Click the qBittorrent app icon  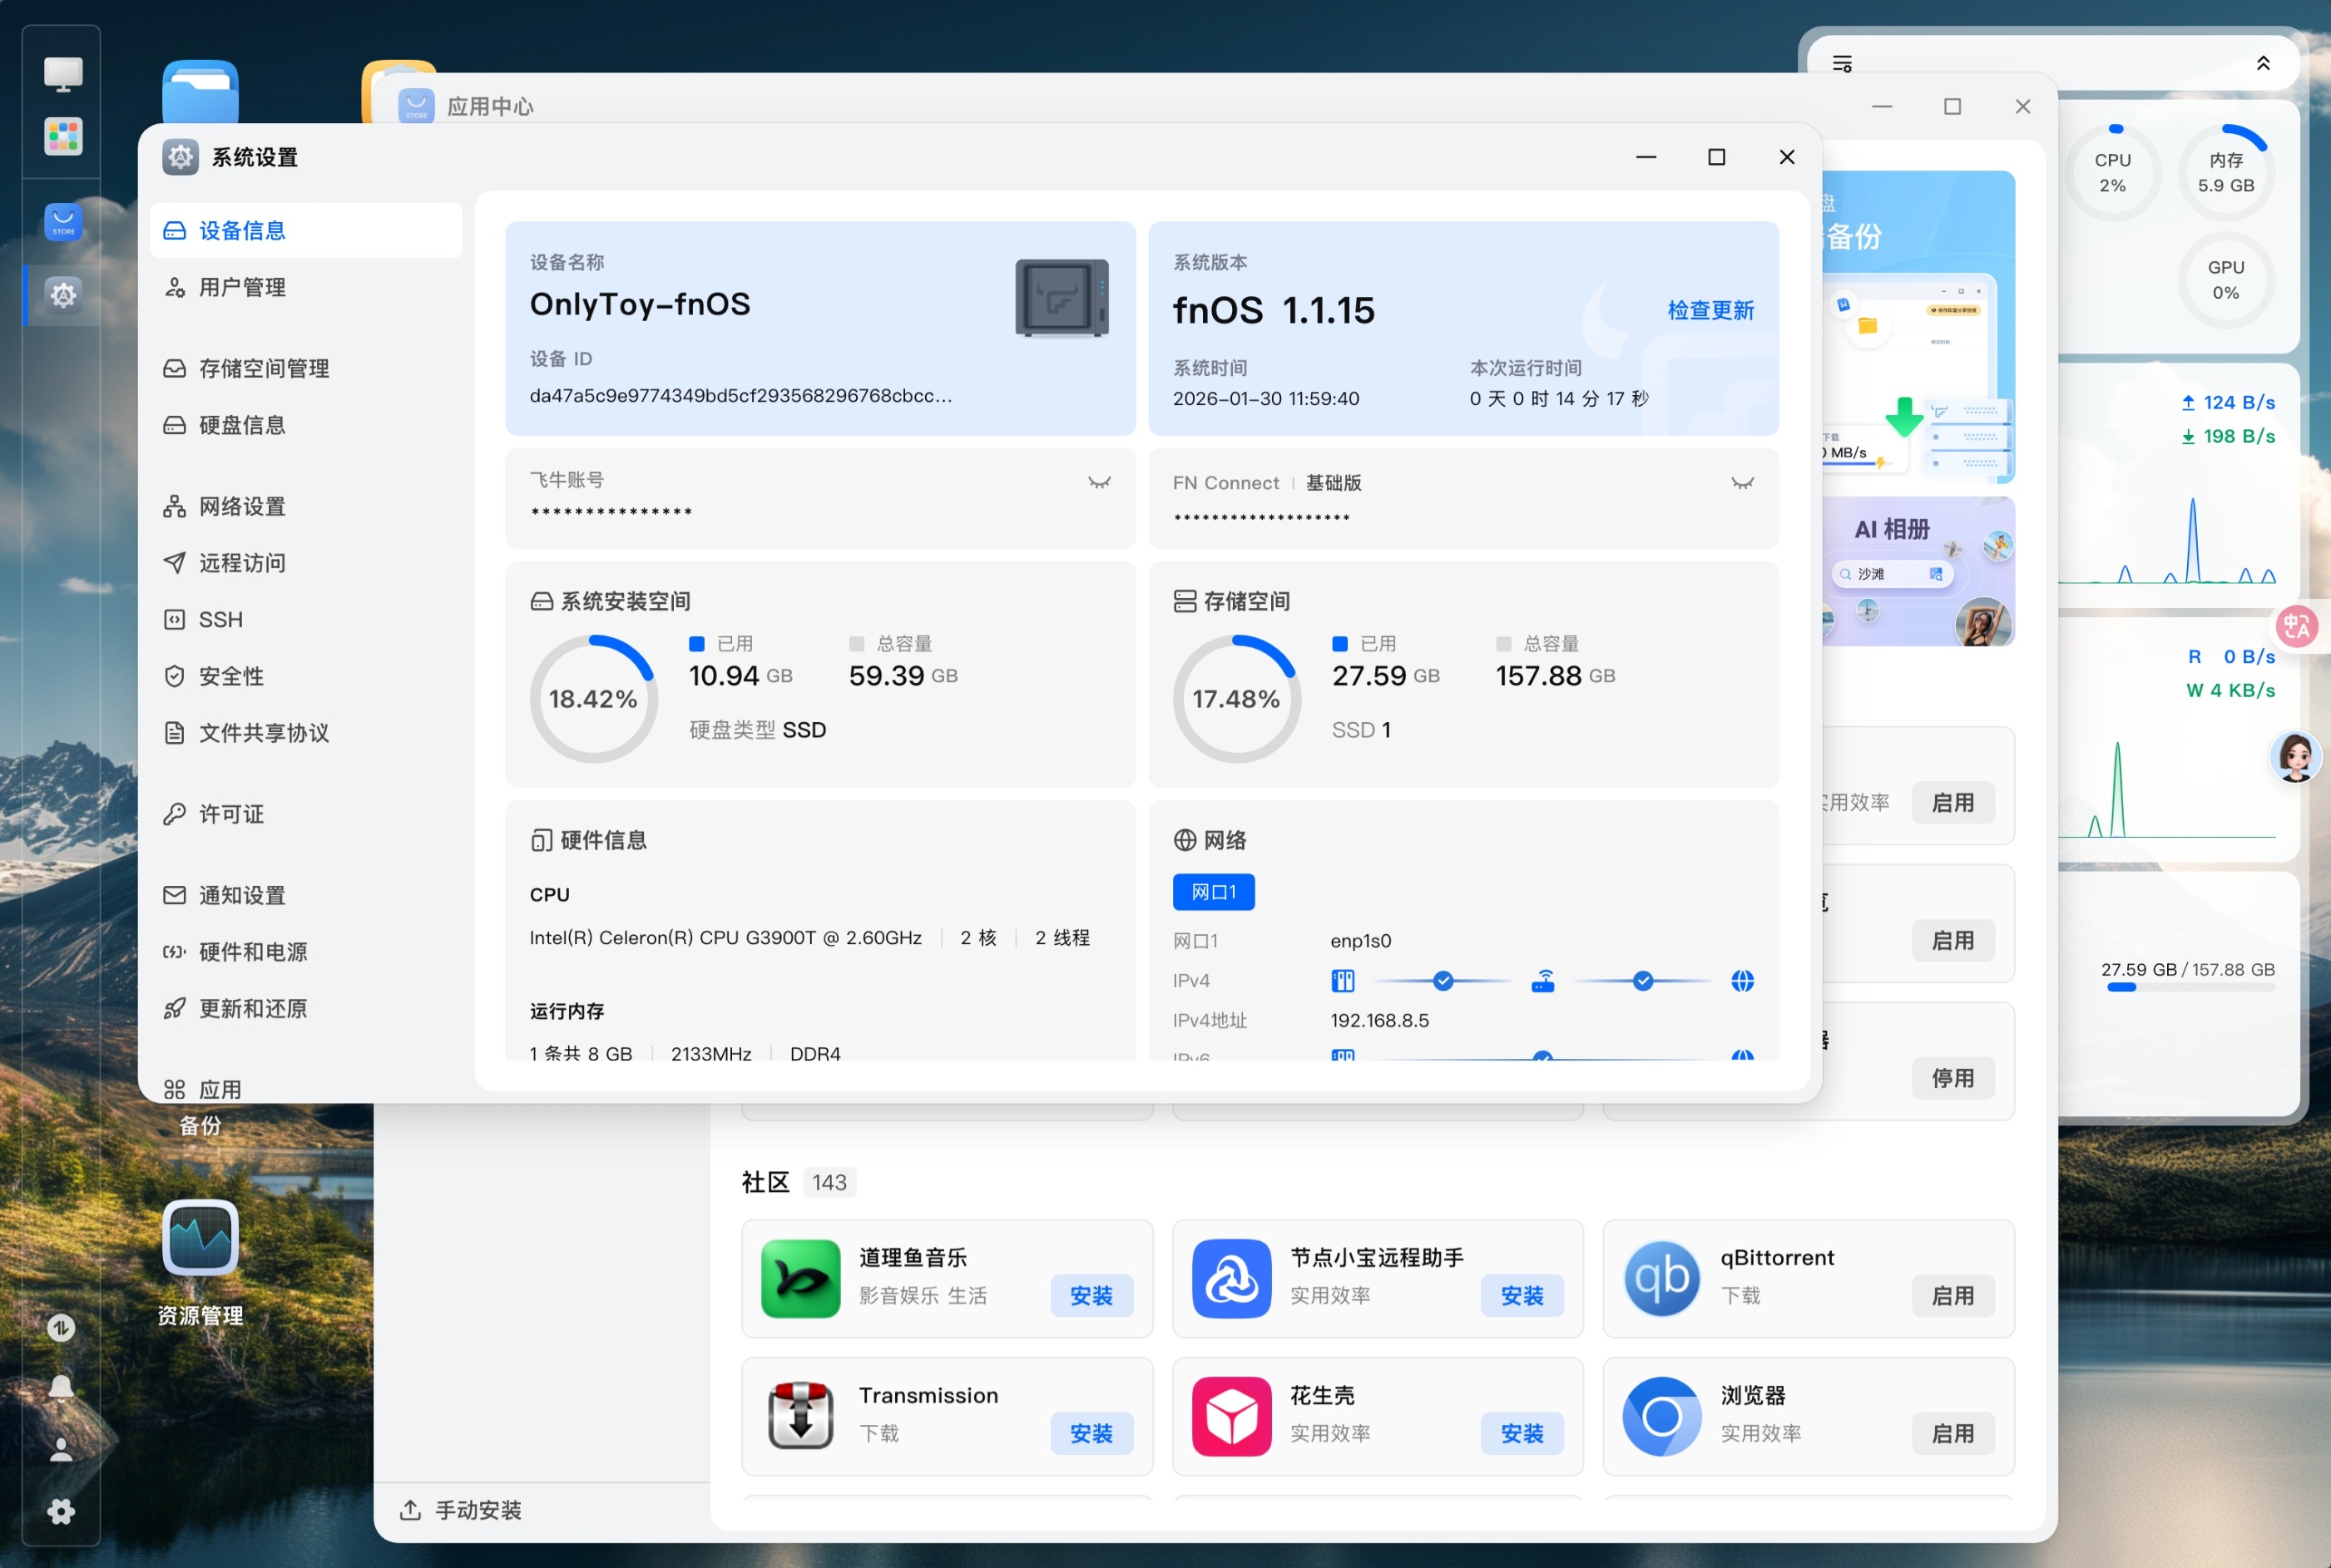tap(1661, 1278)
